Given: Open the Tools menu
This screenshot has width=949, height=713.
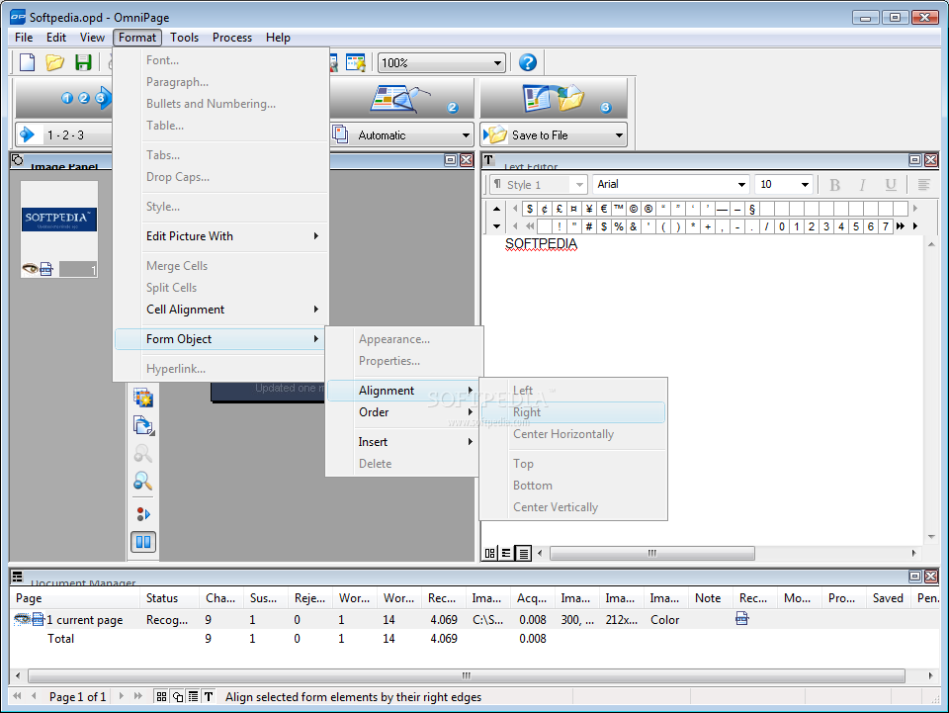Looking at the screenshot, I should tap(184, 38).
